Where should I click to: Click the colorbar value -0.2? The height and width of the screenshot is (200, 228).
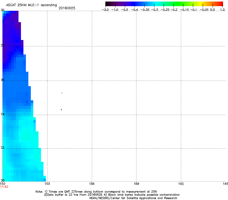174,10
